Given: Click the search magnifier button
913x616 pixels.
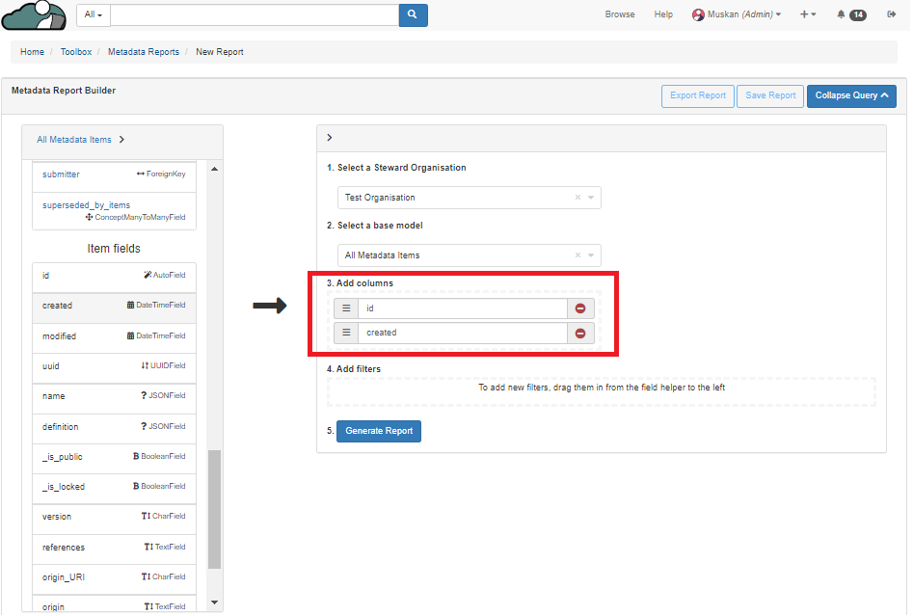Looking at the screenshot, I should [413, 14].
